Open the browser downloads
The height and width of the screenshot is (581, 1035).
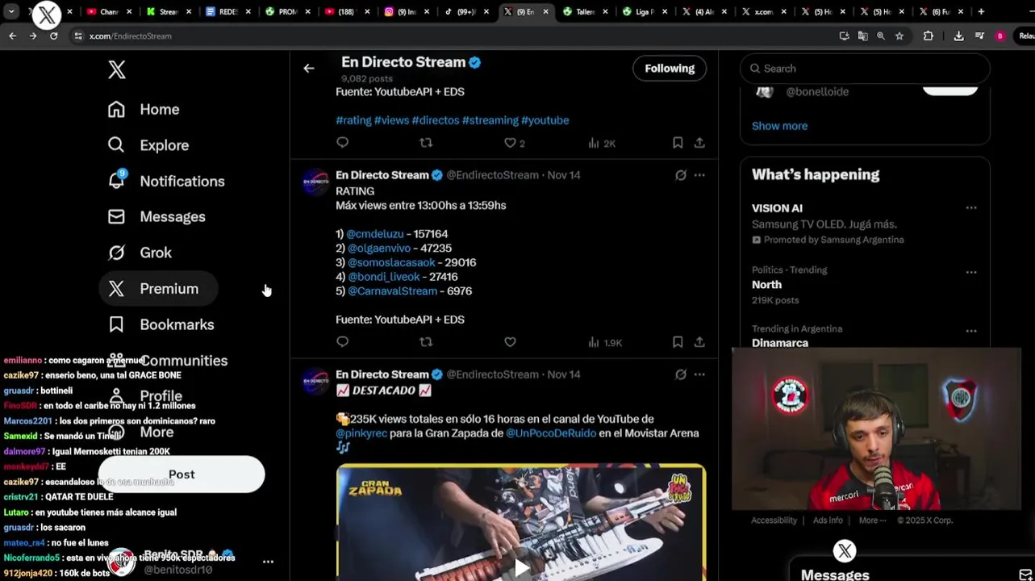click(x=958, y=36)
